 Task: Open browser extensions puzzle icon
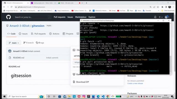click(162, 7)
